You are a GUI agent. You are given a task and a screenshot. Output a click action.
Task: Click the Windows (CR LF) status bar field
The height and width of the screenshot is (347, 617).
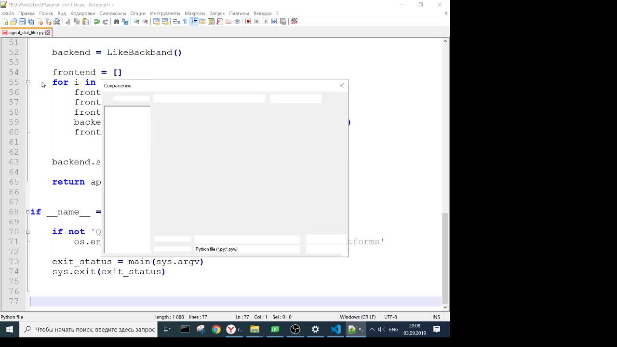[358, 317]
